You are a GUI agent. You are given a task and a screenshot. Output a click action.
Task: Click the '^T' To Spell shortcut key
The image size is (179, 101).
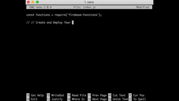pyautogui.click(x=130, y=99)
